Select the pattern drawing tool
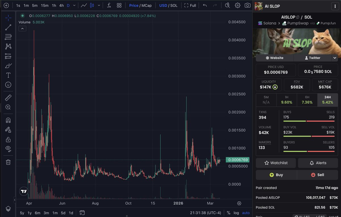The image size is (341, 217). tap(8, 46)
